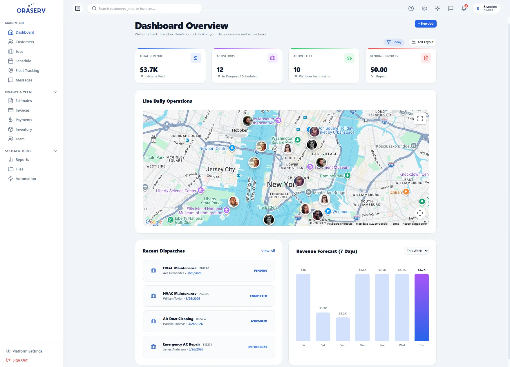
Task: Enter fullscreen on the live operations map
Action: coord(420,118)
